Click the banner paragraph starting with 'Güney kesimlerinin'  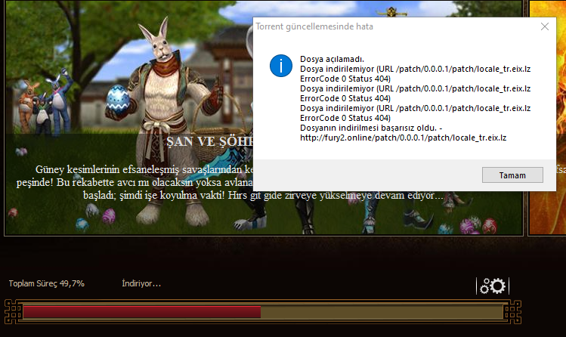pyautogui.click(x=230, y=183)
